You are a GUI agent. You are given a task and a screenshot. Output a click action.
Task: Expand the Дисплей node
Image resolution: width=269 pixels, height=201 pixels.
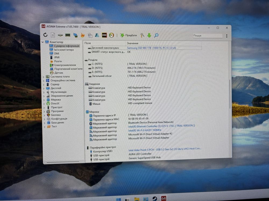[44, 88]
